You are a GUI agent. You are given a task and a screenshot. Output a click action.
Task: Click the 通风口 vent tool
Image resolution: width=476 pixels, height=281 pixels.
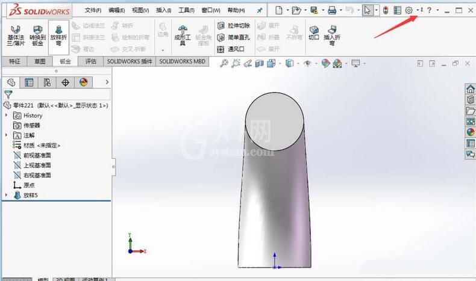coord(231,49)
